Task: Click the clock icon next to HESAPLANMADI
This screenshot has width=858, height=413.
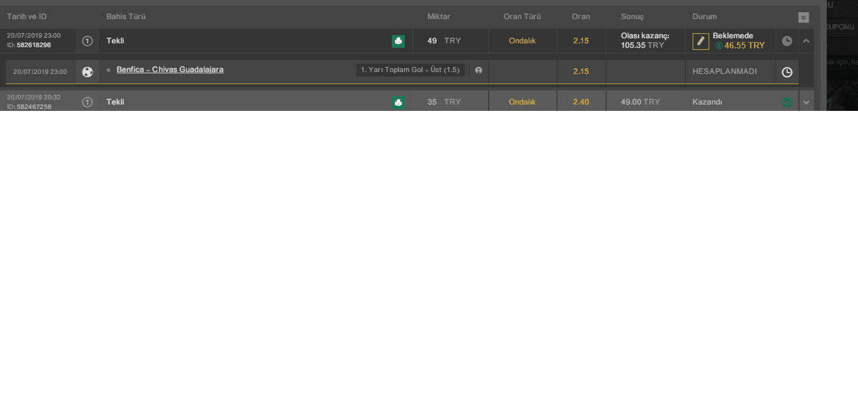Action: [x=787, y=72]
